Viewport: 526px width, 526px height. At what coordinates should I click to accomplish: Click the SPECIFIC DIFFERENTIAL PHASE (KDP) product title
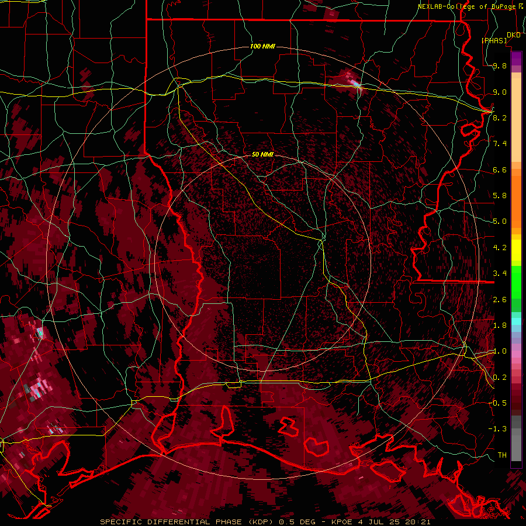(x=186, y=522)
